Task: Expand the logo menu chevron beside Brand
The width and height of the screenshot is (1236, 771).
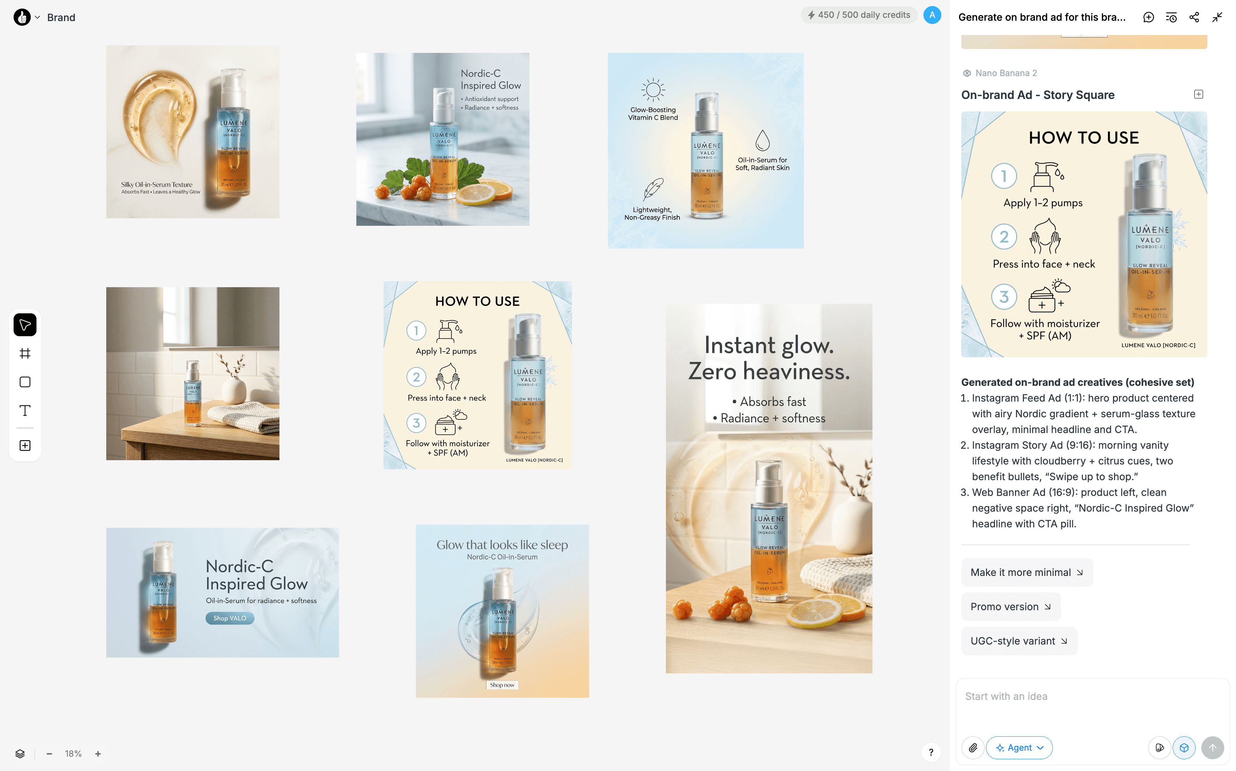Action: point(37,18)
